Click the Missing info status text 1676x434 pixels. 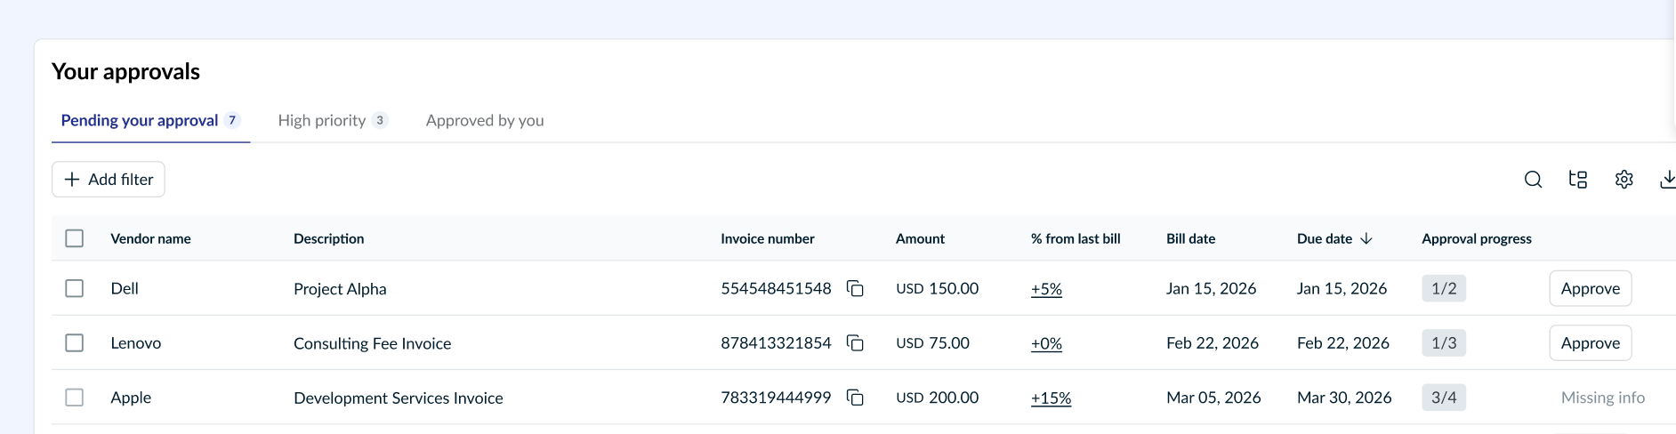(1603, 398)
